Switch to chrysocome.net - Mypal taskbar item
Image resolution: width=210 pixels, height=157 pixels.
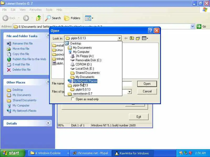91,153
